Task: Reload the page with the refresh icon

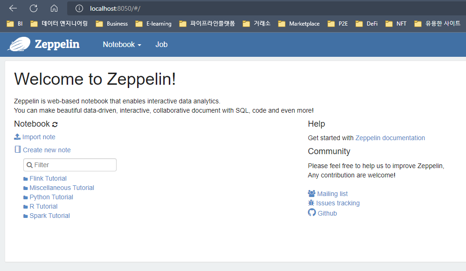Action: pos(34,8)
